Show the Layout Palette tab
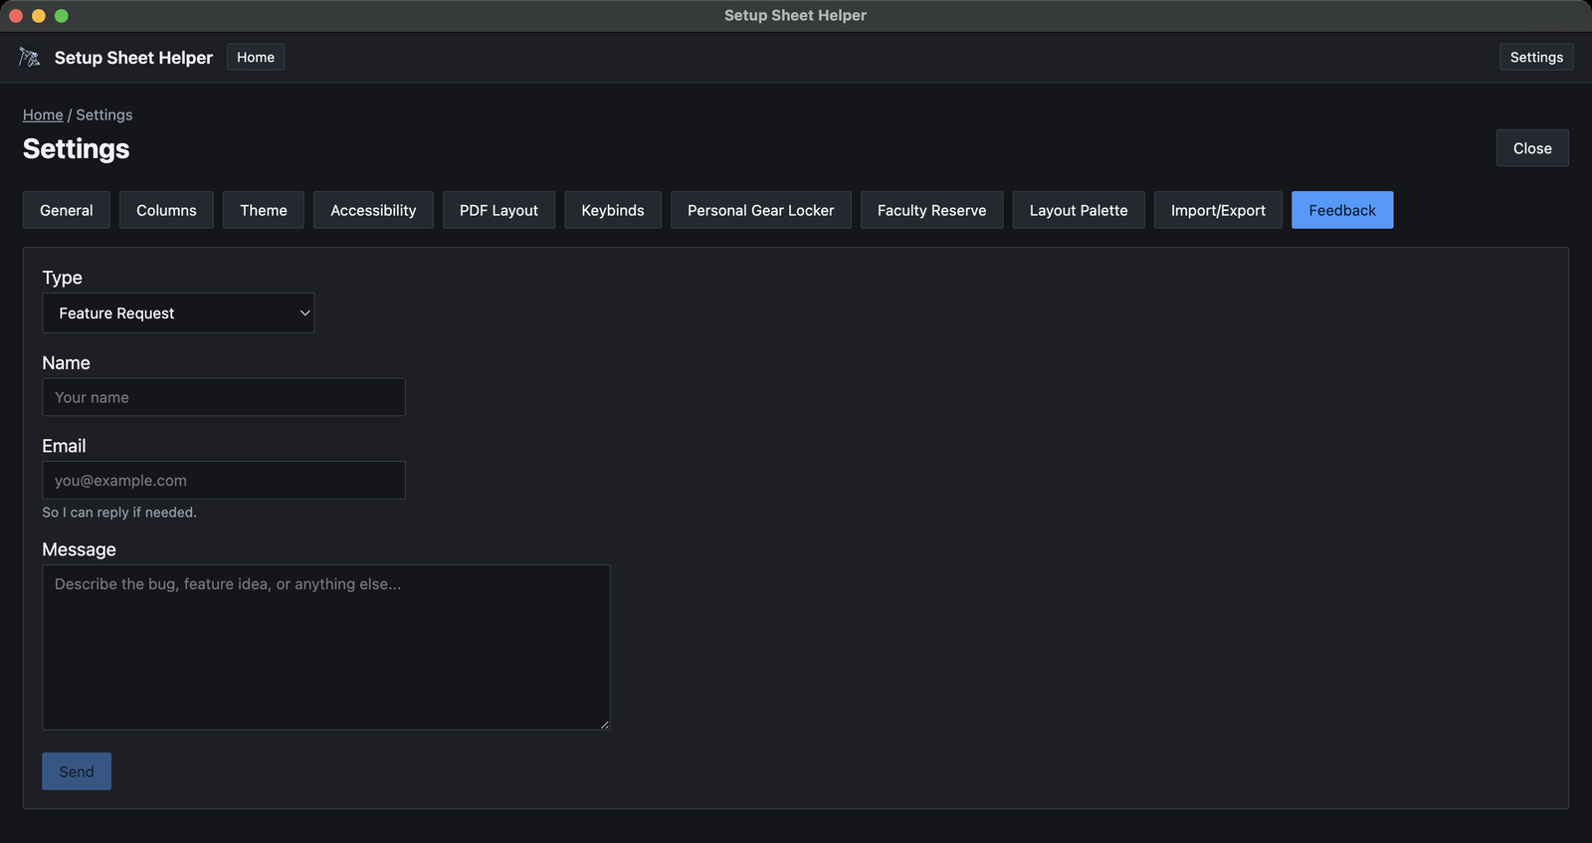 click(x=1079, y=210)
